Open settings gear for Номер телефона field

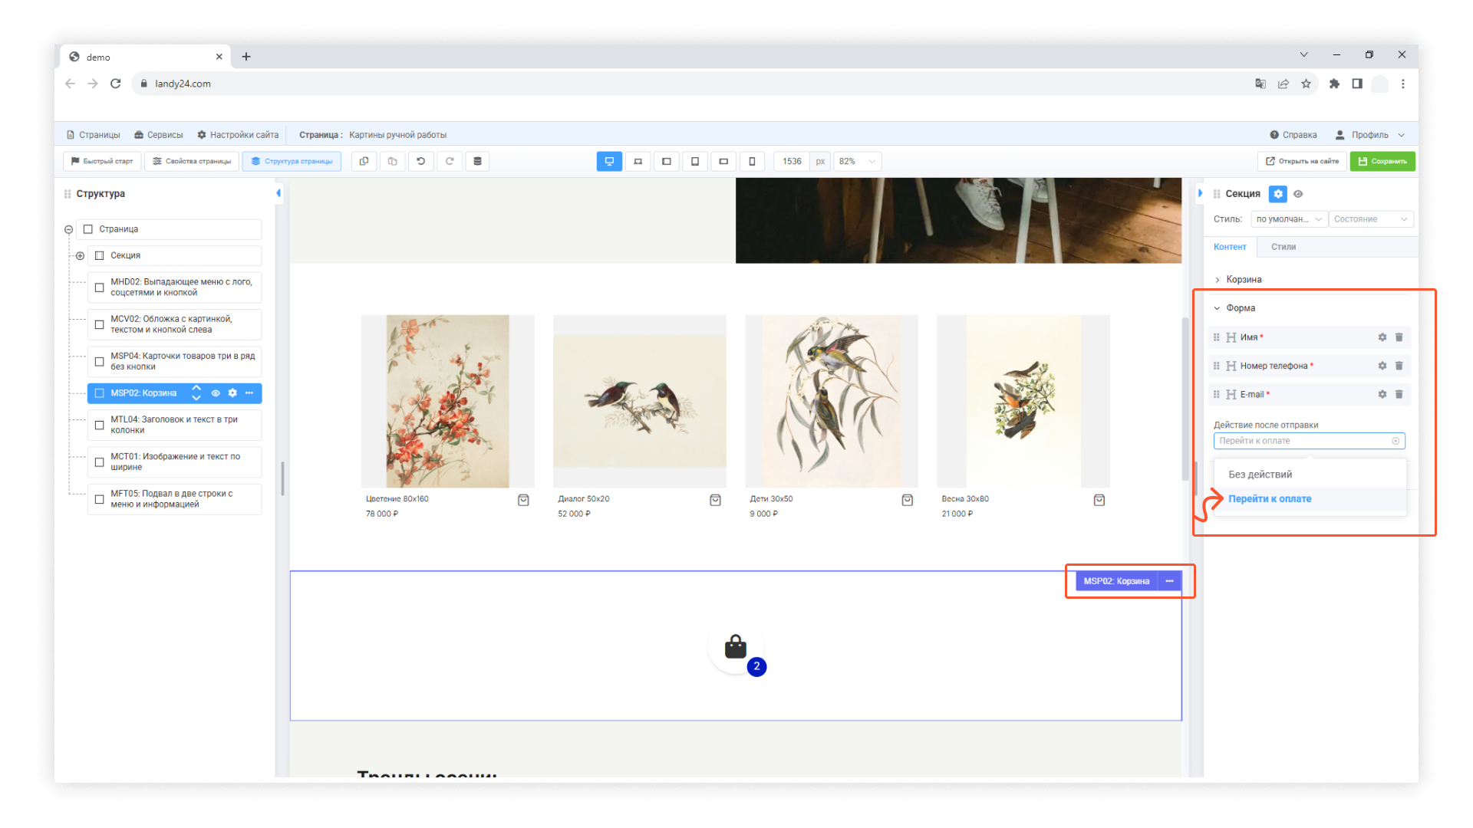(x=1382, y=366)
